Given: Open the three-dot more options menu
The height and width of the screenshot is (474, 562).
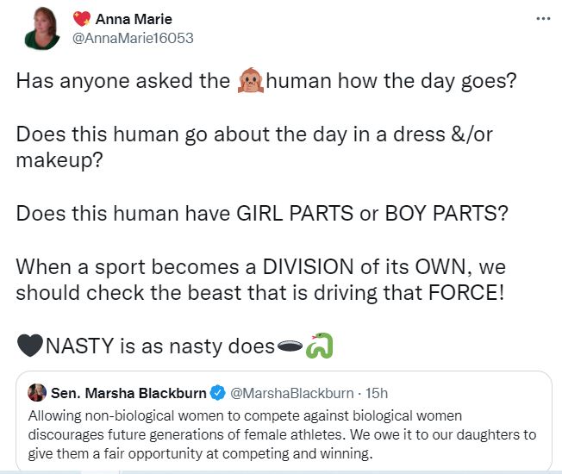Looking at the screenshot, I should pos(542,18).
